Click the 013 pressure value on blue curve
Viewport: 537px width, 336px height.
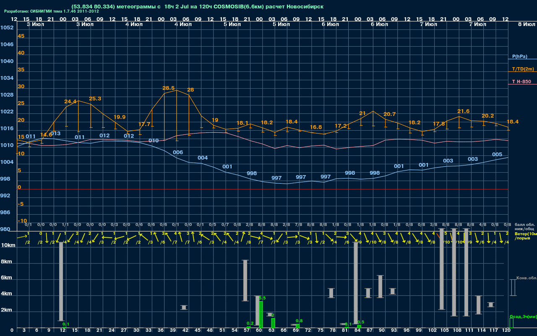[x=55, y=134]
